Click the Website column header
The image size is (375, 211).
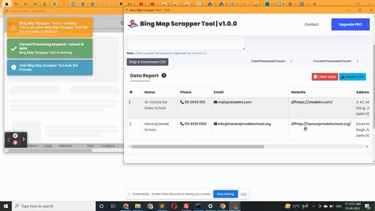(x=298, y=92)
